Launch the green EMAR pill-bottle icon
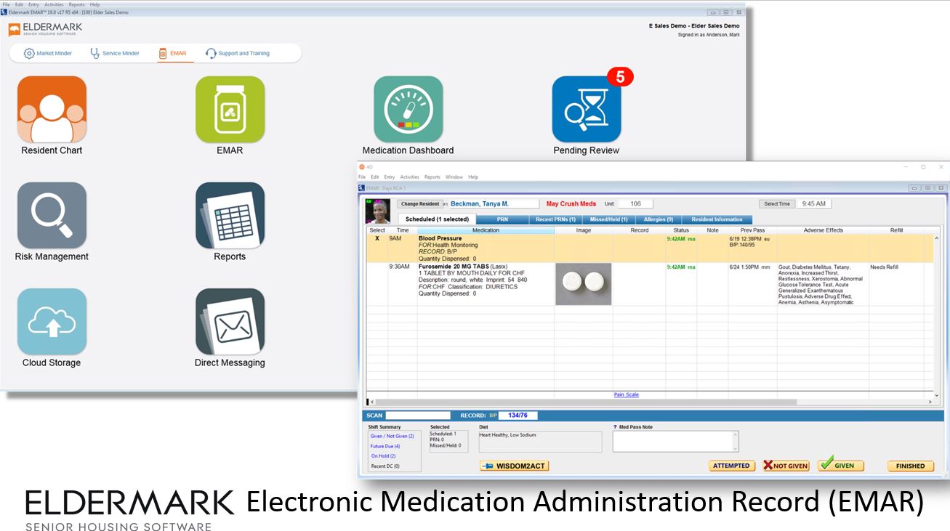This screenshot has width=950, height=531. click(x=230, y=110)
